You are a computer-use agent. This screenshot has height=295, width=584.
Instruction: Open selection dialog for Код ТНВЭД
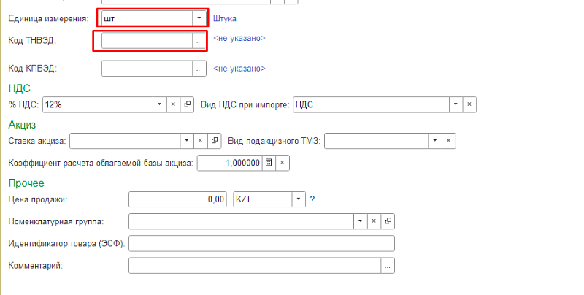tap(199, 42)
